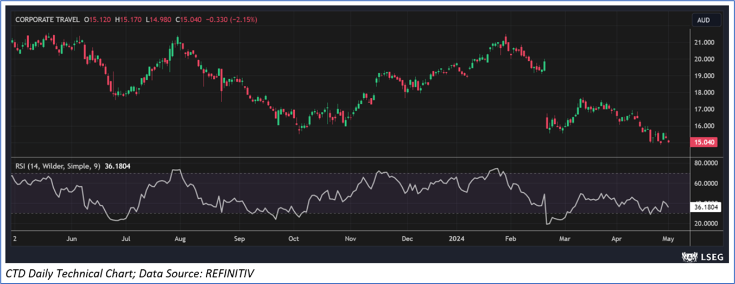Click the 21.000 price axis label
735x284 pixels.
pyautogui.click(x=705, y=42)
